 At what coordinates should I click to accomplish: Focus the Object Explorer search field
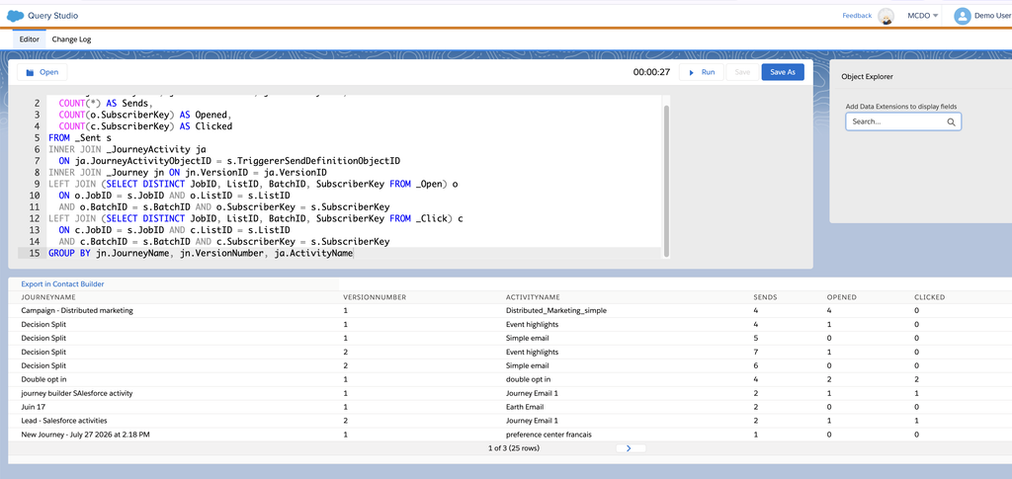pyautogui.click(x=903, y=121)
